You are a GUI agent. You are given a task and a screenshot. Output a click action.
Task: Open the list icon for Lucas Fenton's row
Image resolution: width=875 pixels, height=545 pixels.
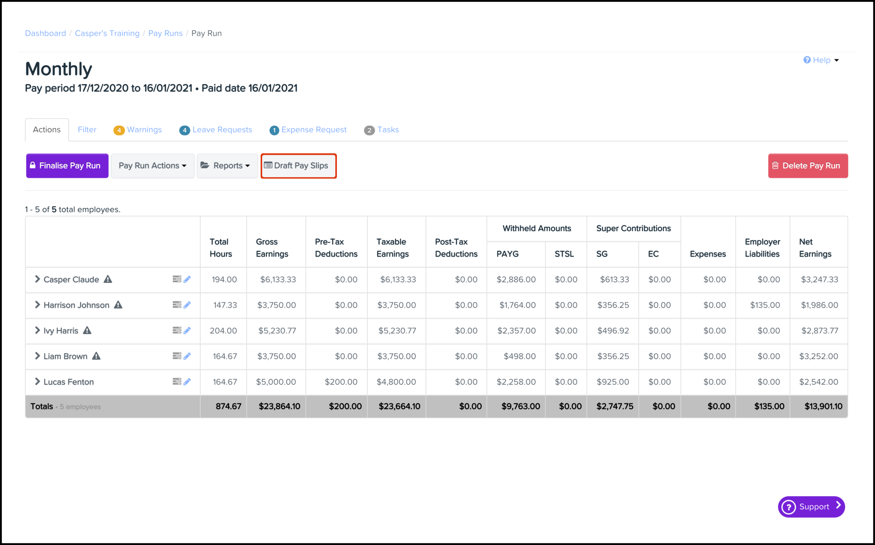coord(177,382)
